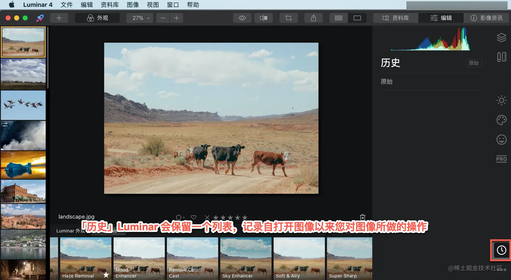Screen dimensions: 511x280
Task: Zoom in with the plus button
Action: pos(176,18)
